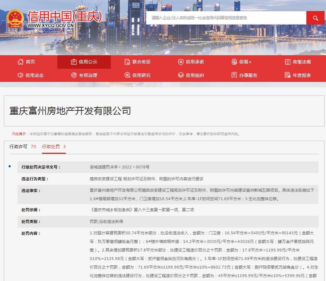Open the 联合奖惩 menu item

click(141, 62)
